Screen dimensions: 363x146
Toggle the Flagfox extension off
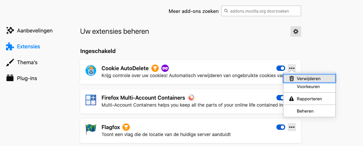(280, 127)
